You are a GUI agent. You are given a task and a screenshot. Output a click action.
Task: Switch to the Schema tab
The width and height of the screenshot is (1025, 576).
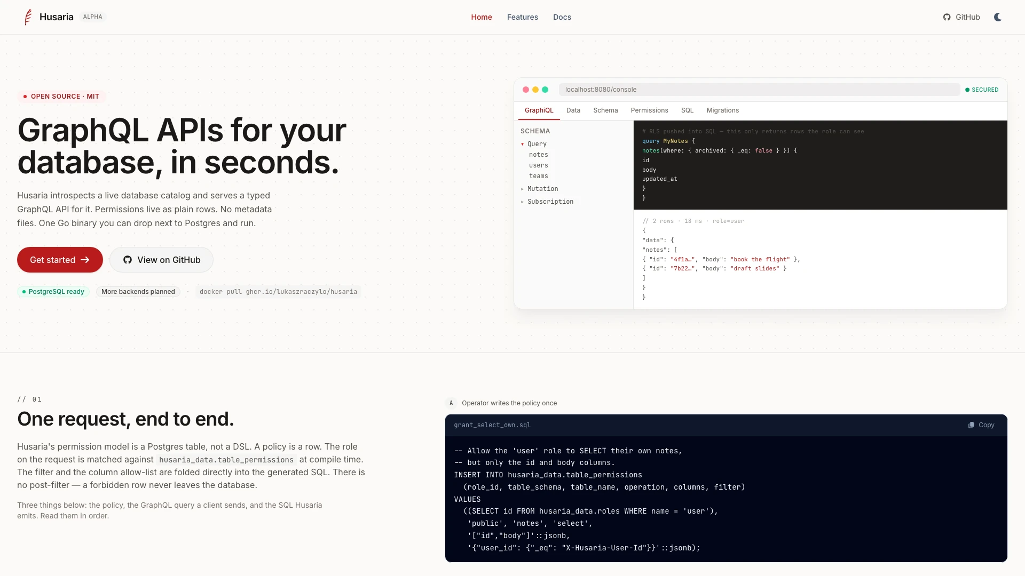(605, 110)
